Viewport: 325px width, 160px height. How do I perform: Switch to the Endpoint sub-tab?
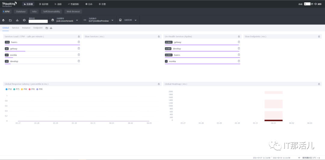(38, 28)
